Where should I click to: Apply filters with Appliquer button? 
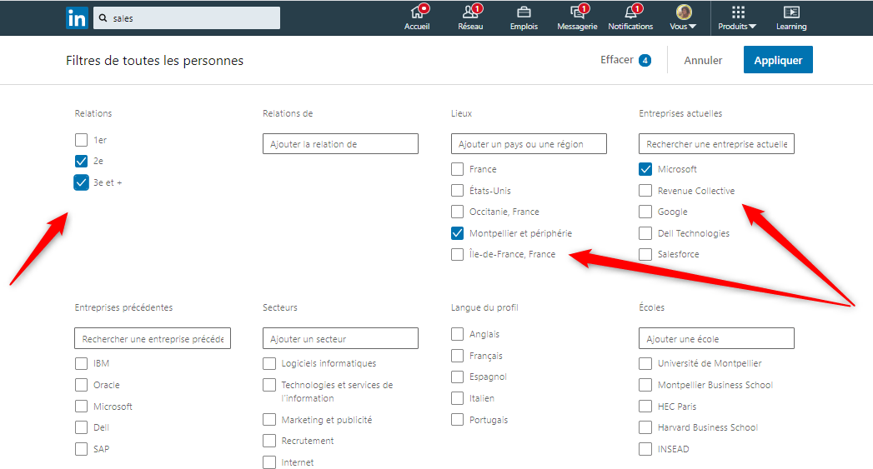778,59
